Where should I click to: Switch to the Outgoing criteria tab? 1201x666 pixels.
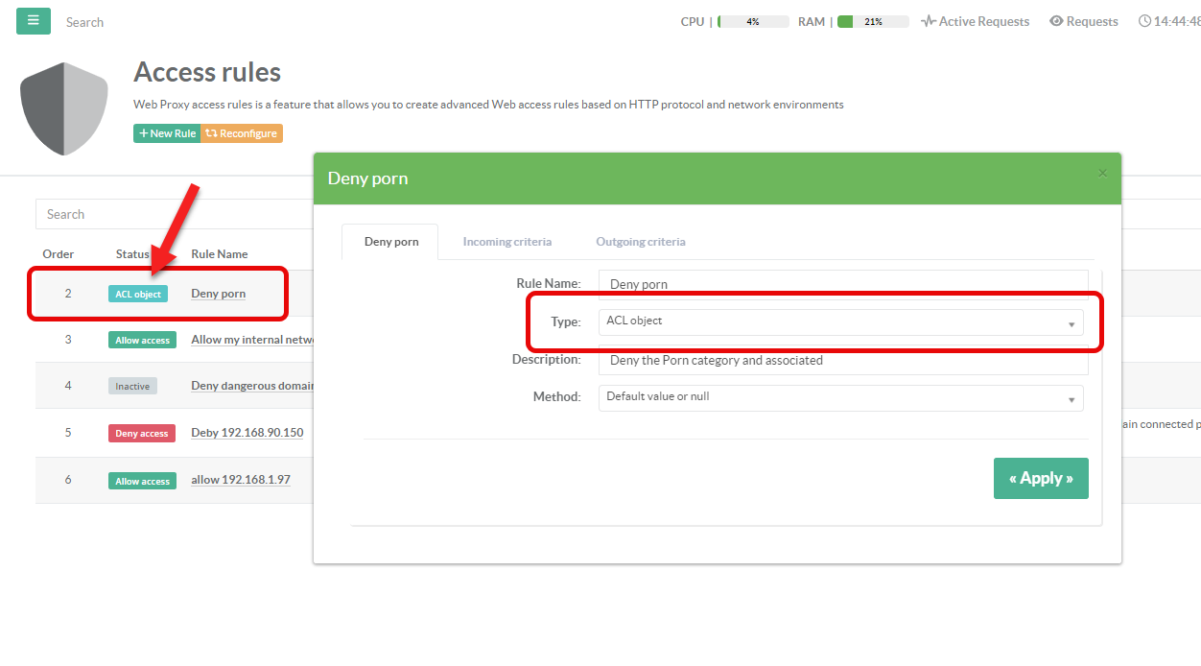[x=640, y=242]
